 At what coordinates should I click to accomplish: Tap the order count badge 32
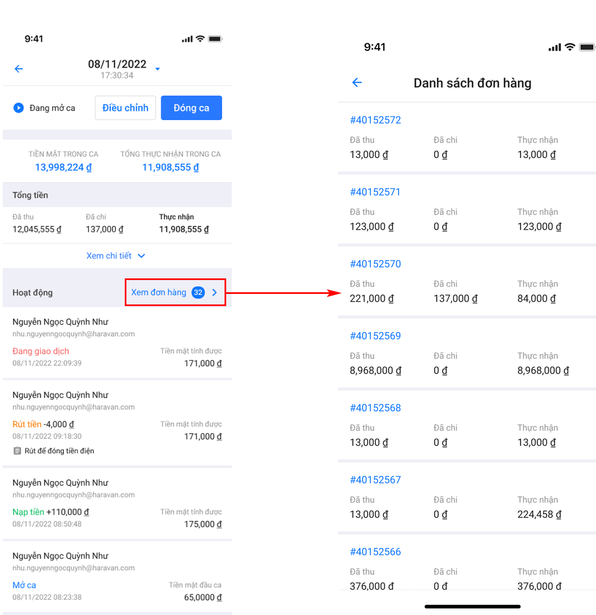click(x=198, y=292)
